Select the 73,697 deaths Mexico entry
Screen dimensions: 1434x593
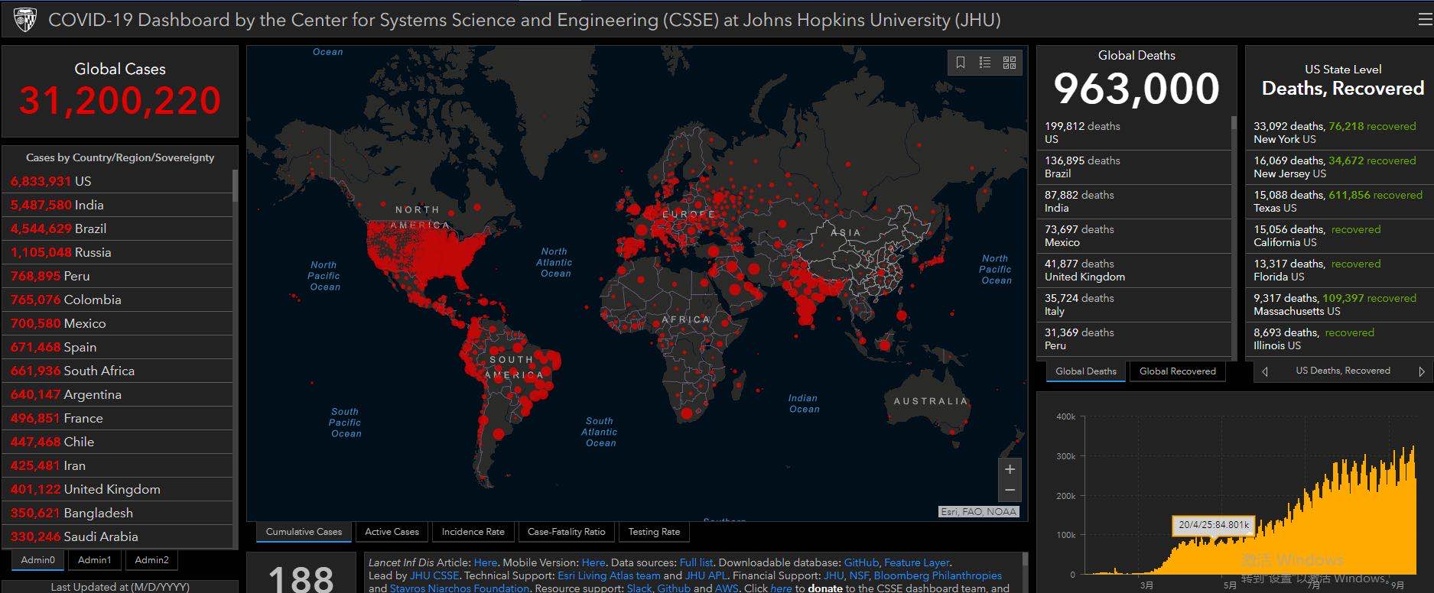point(1134,236)
